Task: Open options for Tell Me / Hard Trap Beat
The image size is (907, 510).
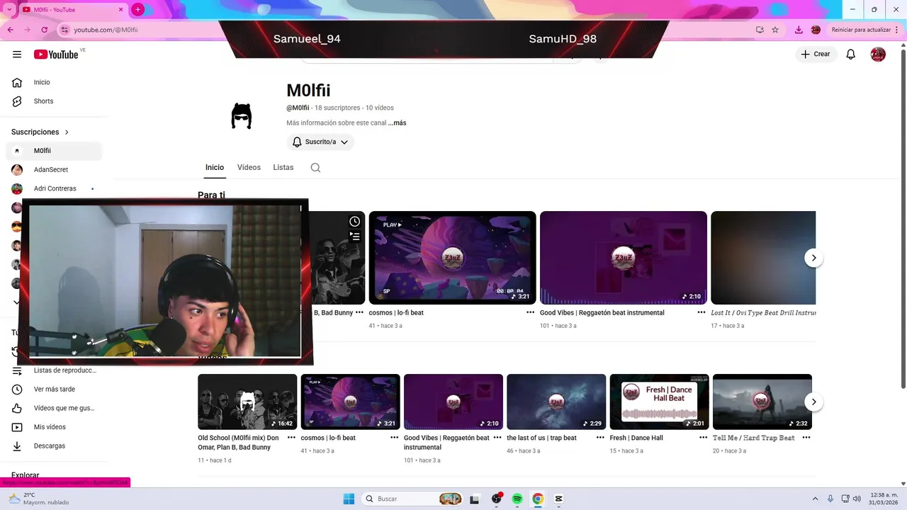Action: click(x=806, y=438)
